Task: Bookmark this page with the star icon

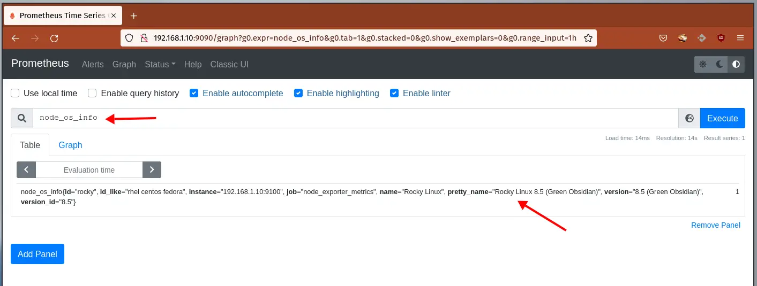Action: point(588,38)
